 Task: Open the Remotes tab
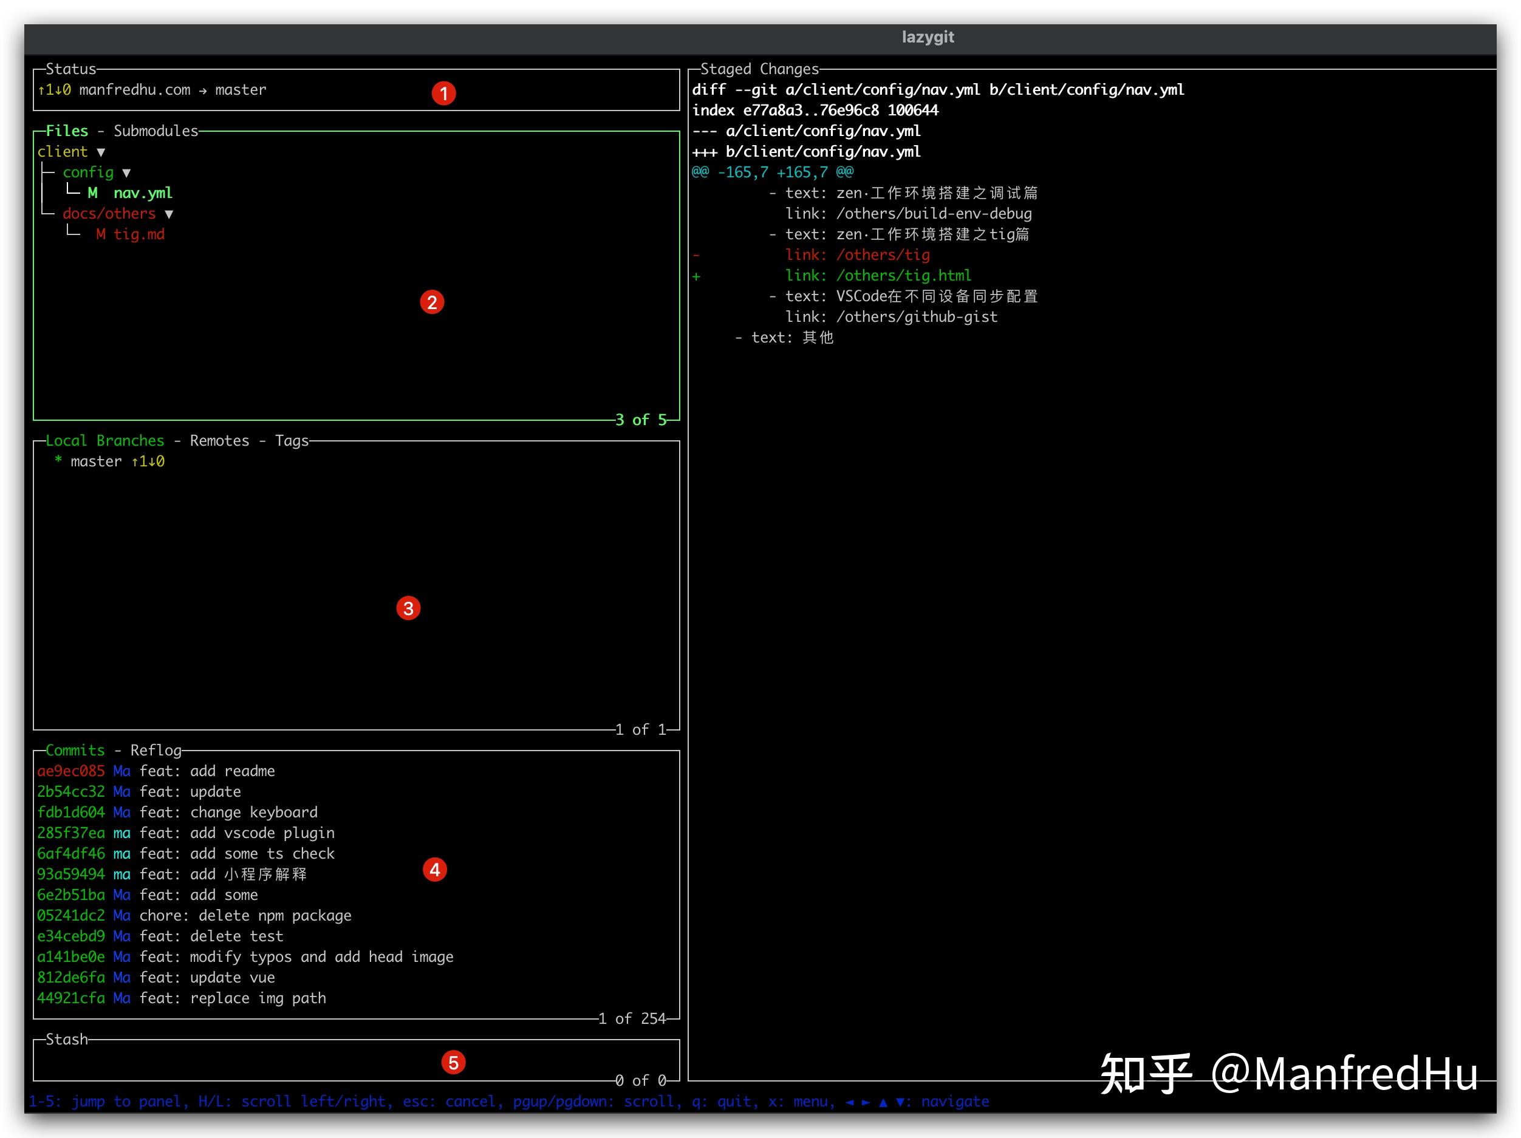219,440
